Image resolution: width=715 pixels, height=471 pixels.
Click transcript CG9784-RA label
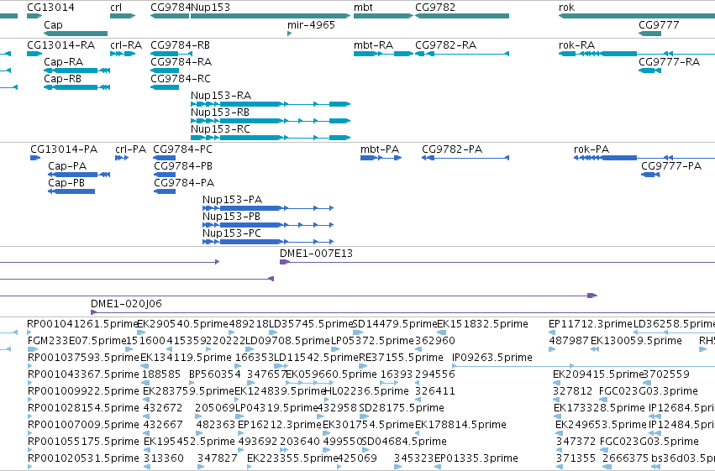point(181,62)
